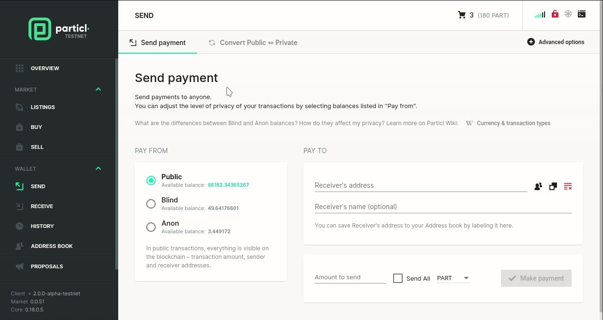Click the Convert refresh arrows icon

(x=212, y=43)
